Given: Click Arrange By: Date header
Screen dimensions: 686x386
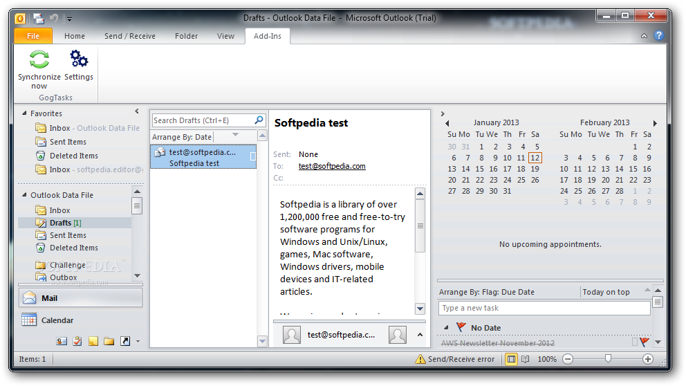Looking at the screenshot, I should 182,137.
